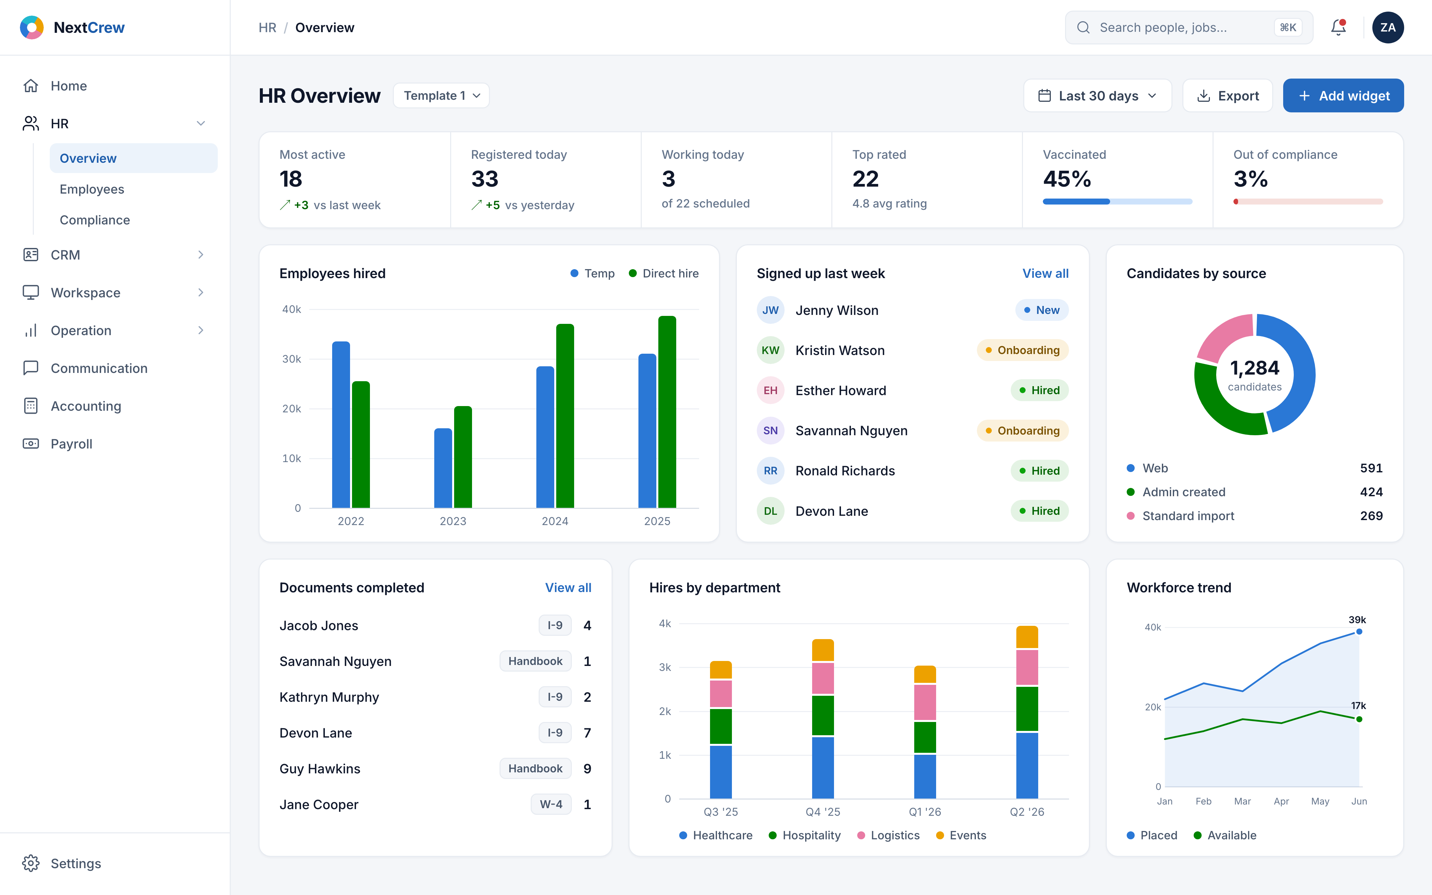Click the Operation bar chart icon

pos(31,330)
